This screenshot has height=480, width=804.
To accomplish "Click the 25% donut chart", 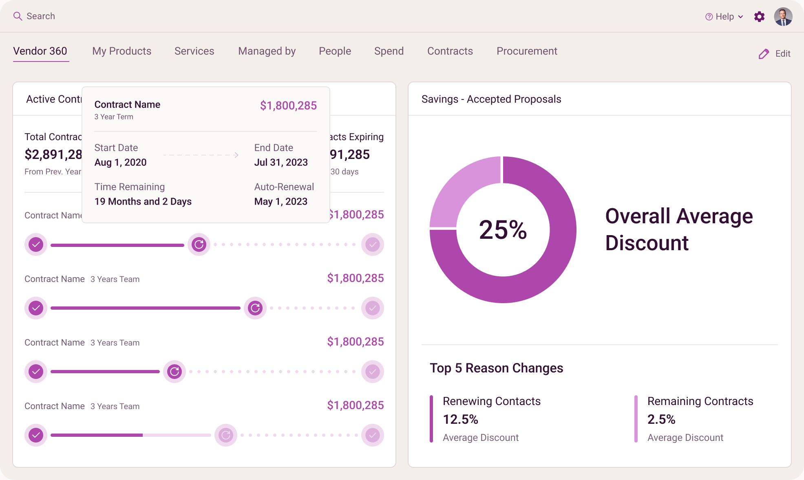I will pos(503,230).
